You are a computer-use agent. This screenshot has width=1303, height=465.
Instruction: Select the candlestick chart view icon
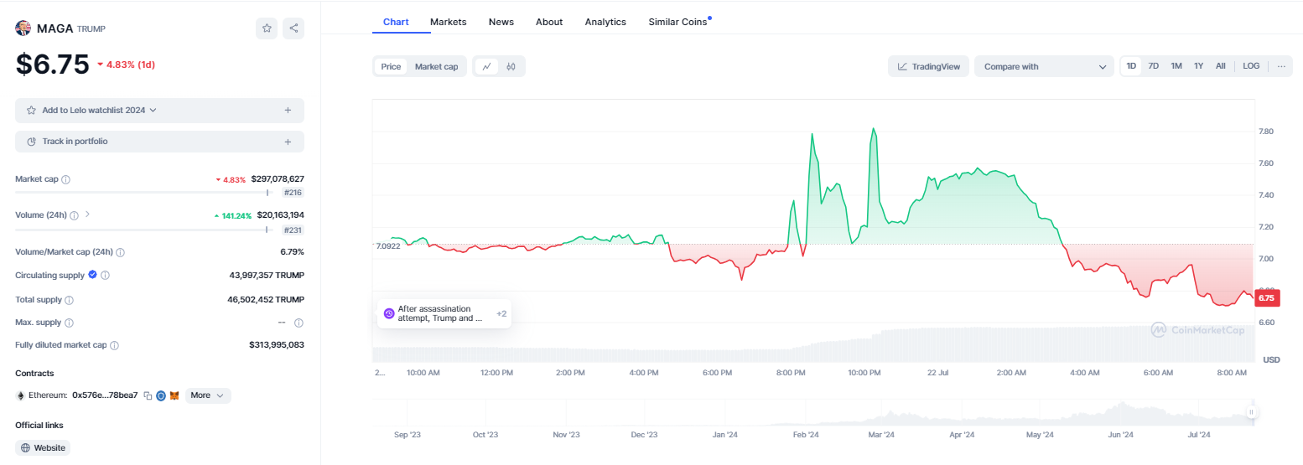[x=511, y=66]
